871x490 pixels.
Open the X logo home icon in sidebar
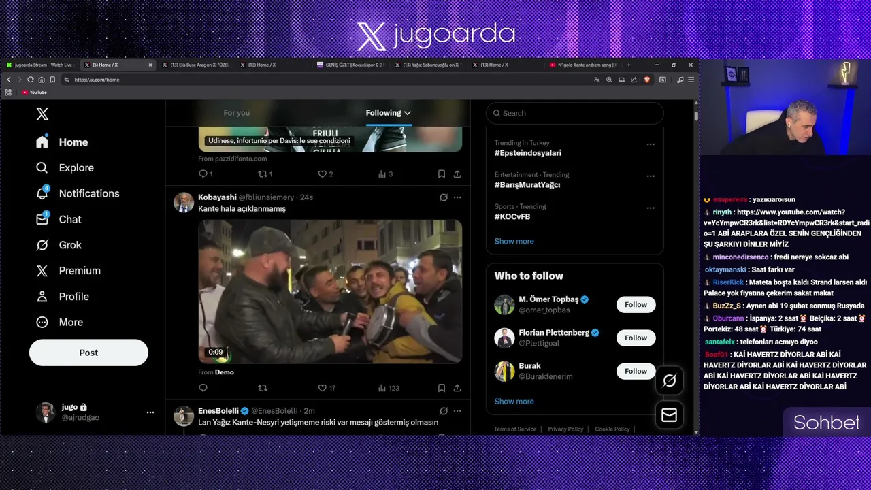coord(42,114)
